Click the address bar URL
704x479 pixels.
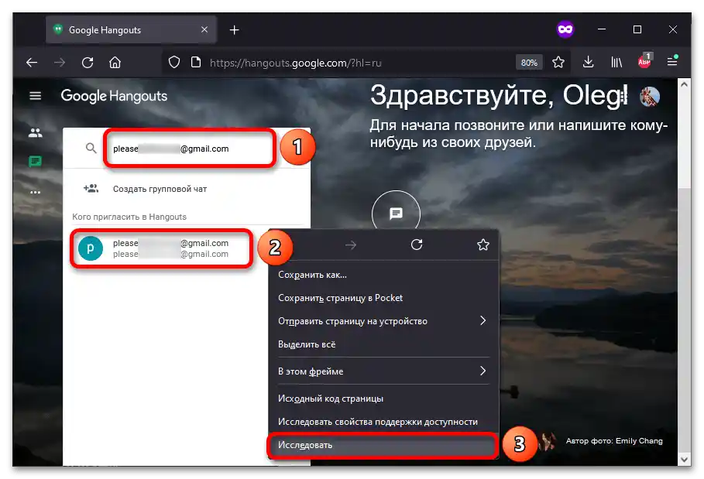[295, 63]
